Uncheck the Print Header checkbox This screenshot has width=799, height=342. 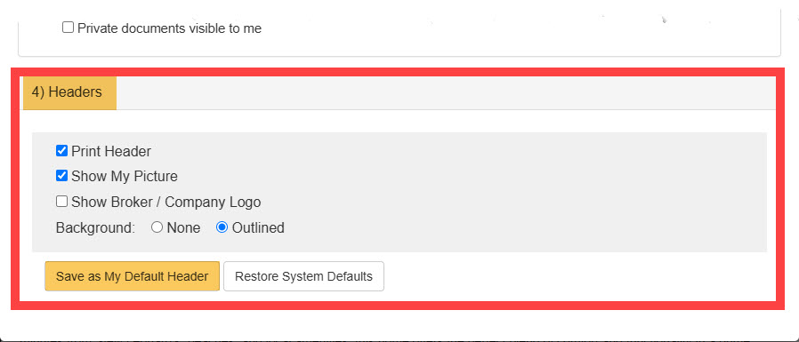point(61,151)
